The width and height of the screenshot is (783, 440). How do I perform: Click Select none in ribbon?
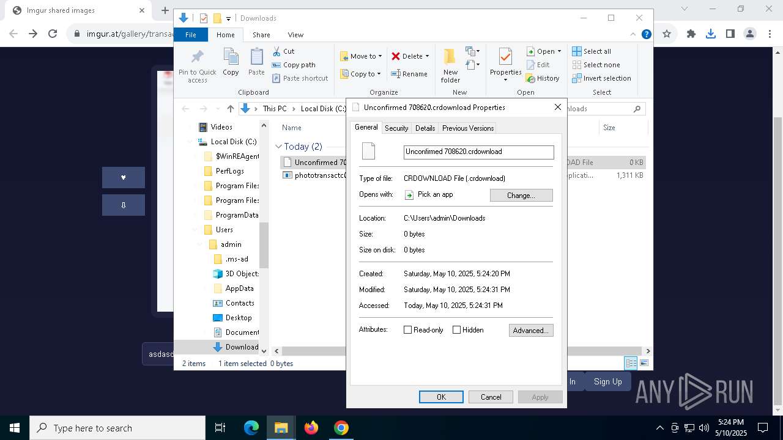[596, 65]
